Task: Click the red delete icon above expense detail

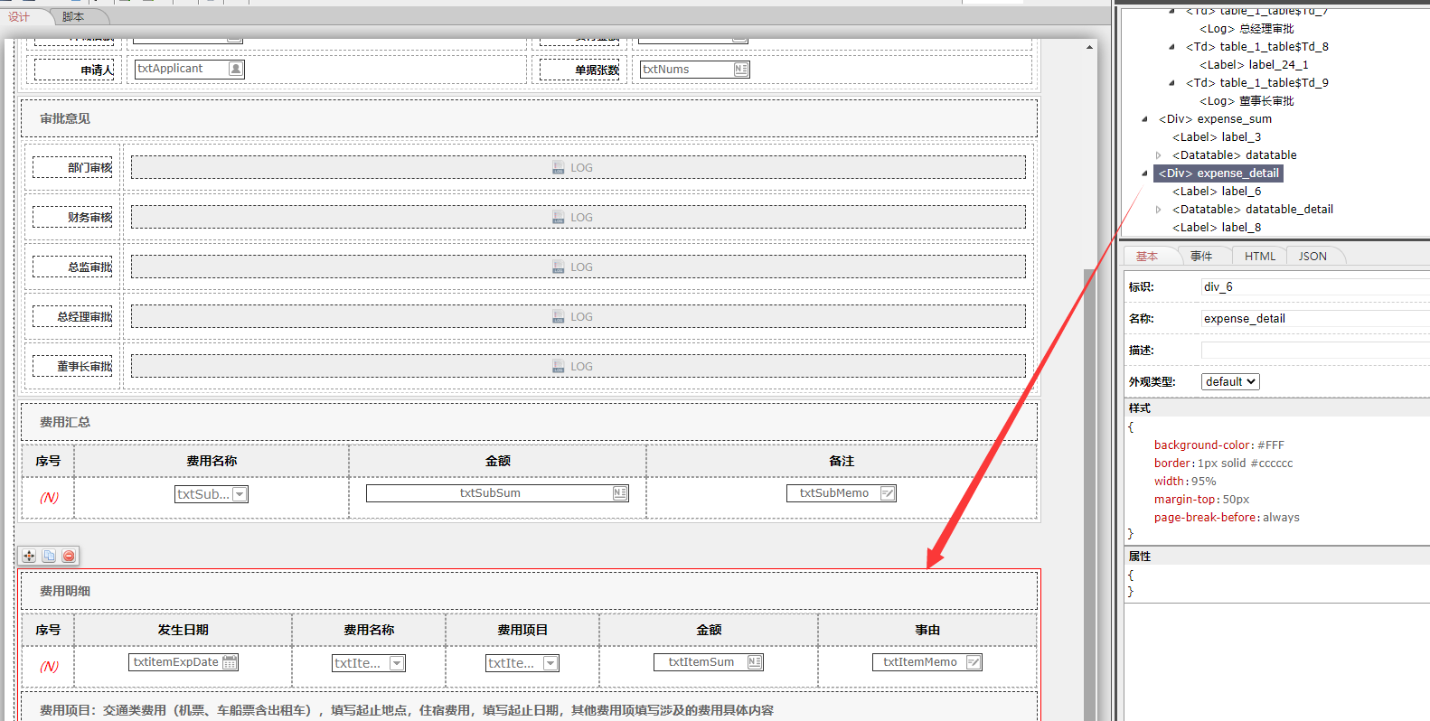Action: coord(69,556)
